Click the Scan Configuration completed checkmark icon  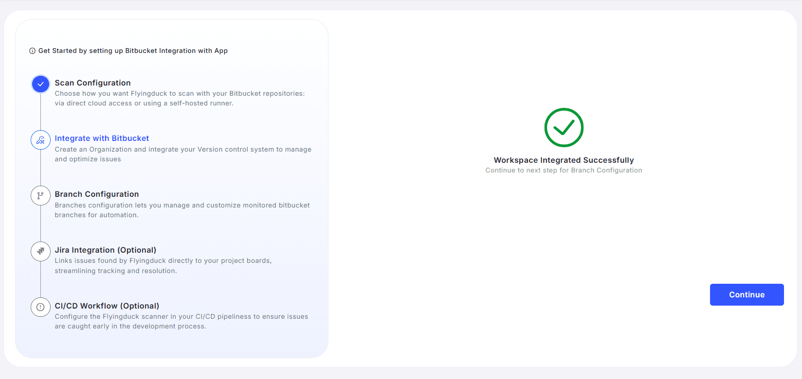coord(40,84)
